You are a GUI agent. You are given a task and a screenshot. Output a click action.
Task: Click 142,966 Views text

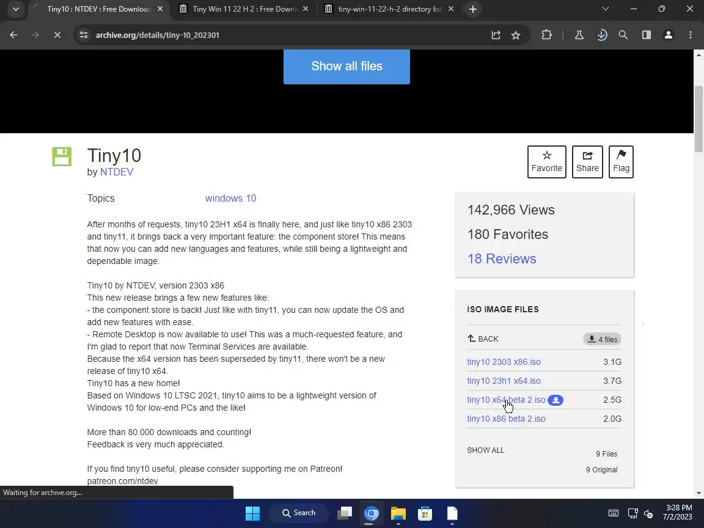coord(511,210)
